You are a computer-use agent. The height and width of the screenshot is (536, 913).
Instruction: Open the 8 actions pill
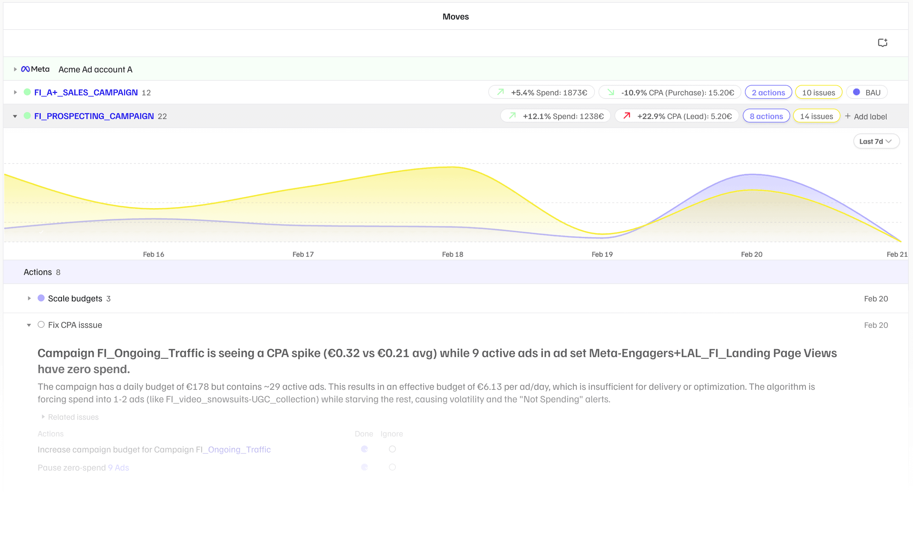[x=766, y=116]
